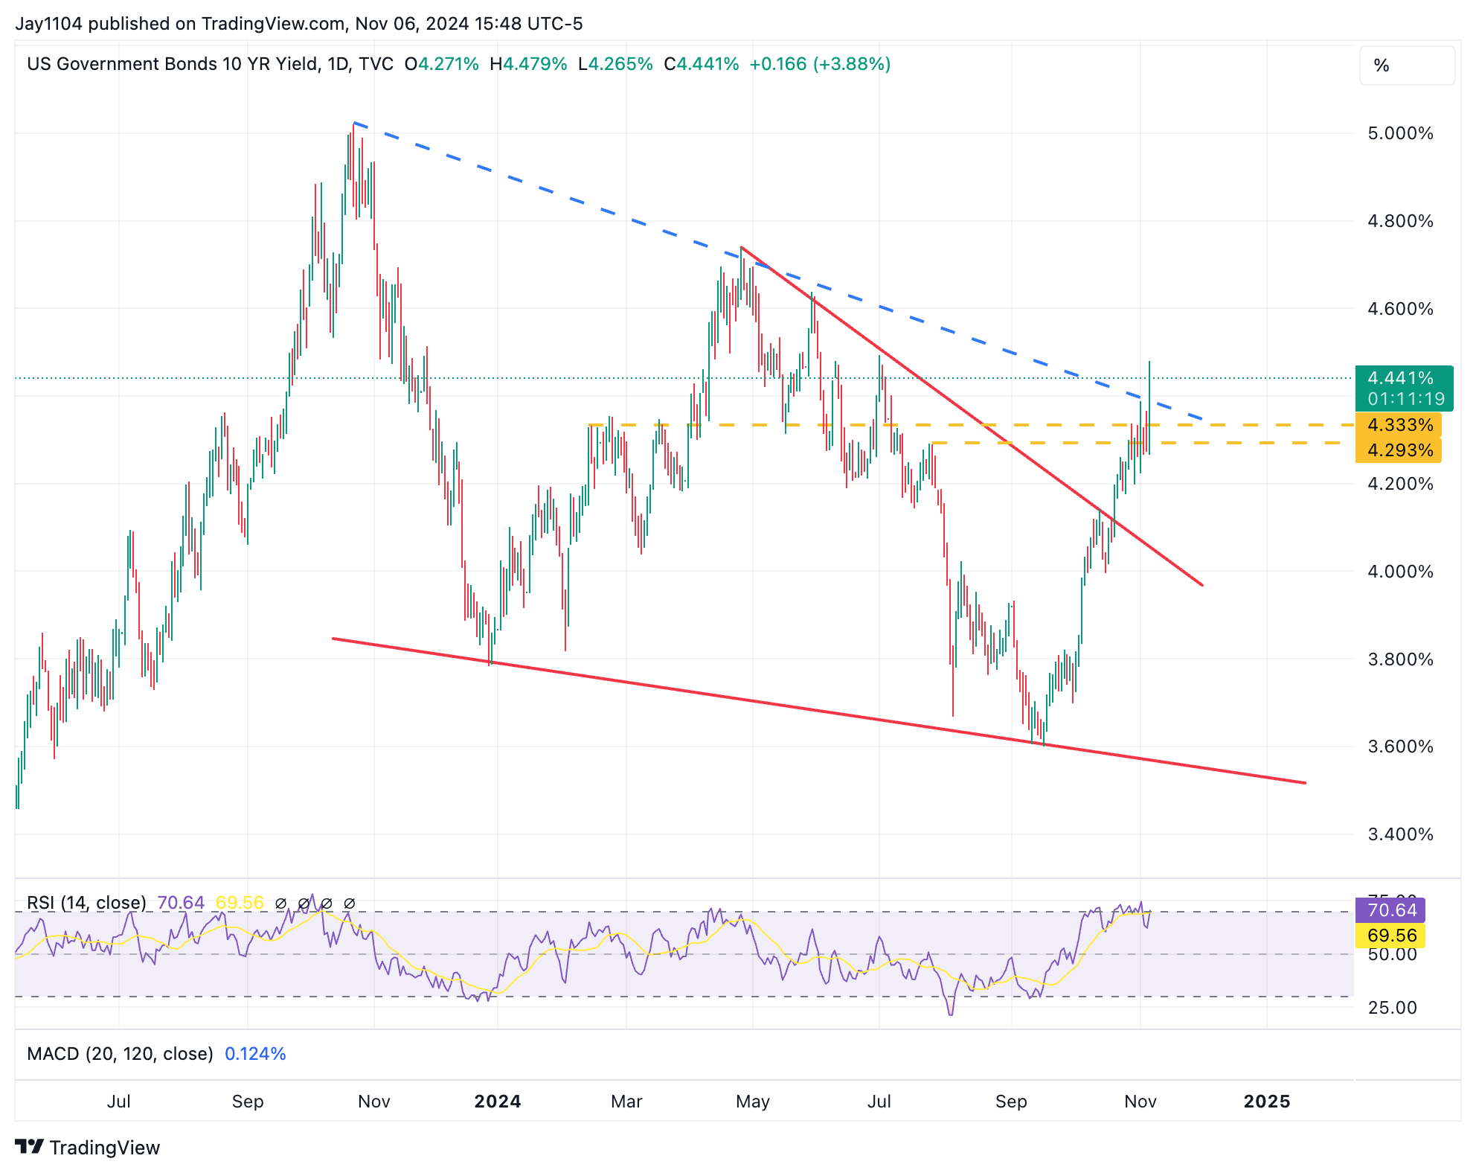The width and height of the screenshot is (1476, 1173).
Task: Click the purple 70.64 RSI axis tag
Action: pos(1390,910)
